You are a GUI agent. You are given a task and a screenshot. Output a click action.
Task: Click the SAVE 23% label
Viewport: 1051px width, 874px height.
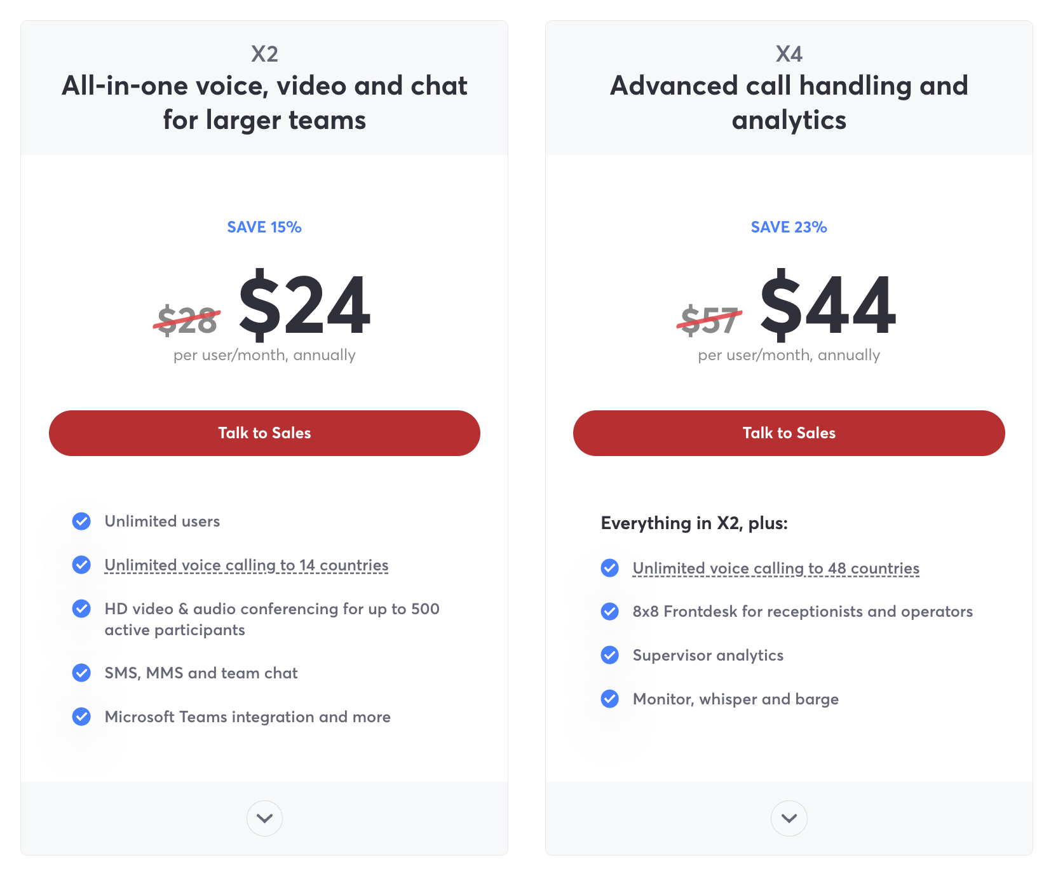789,227
